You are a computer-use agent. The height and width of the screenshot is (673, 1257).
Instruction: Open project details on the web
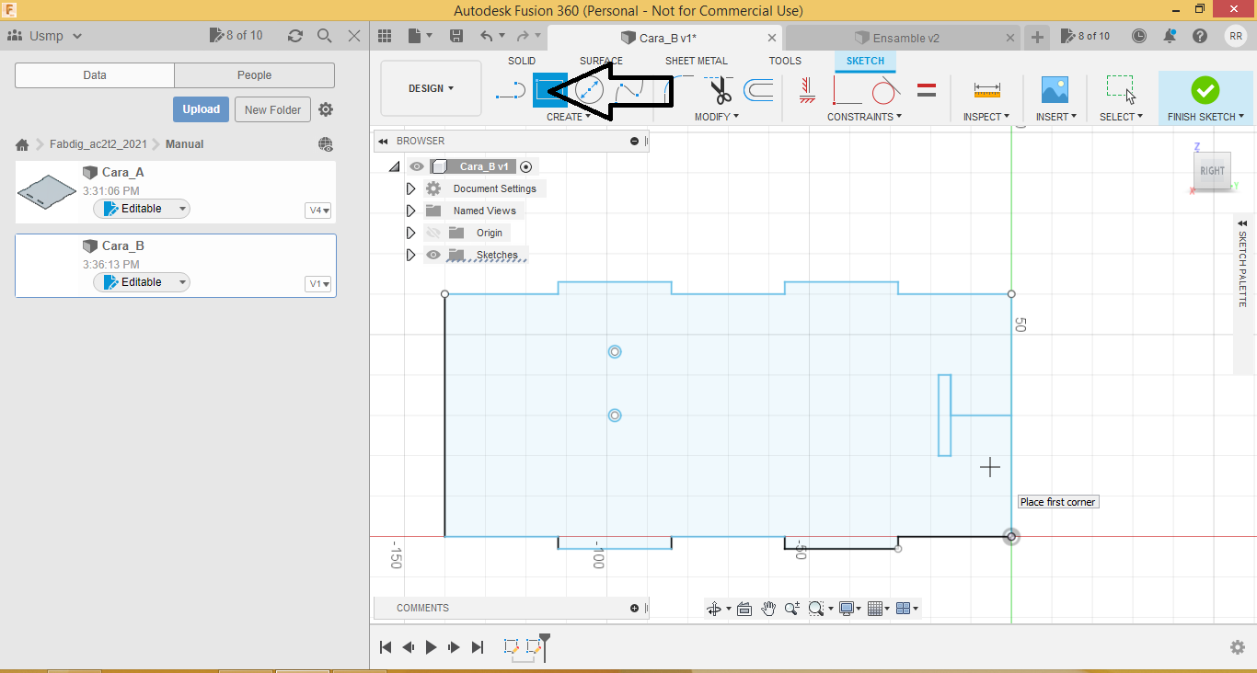tap(325, 144)
